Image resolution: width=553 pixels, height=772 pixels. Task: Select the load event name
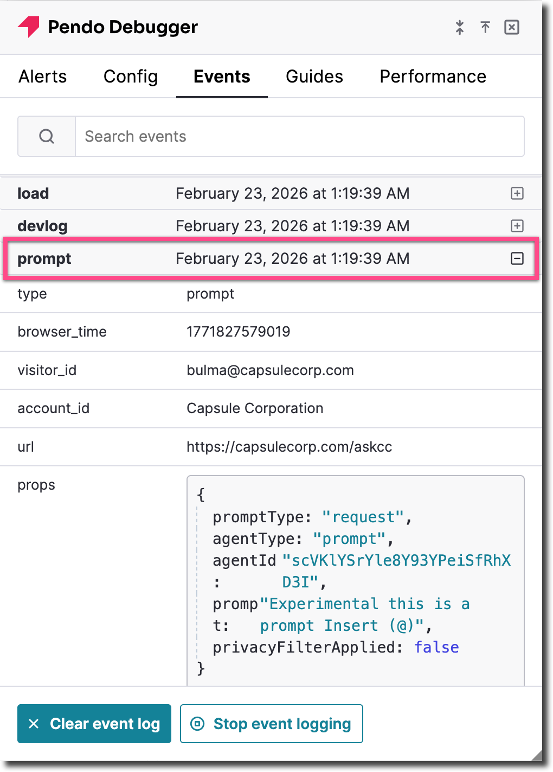pyautogui.click(x=33, y=193)
